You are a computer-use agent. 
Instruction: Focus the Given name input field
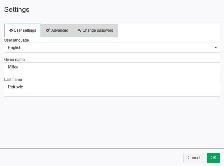pyautogui.click(x=112, y=67)
